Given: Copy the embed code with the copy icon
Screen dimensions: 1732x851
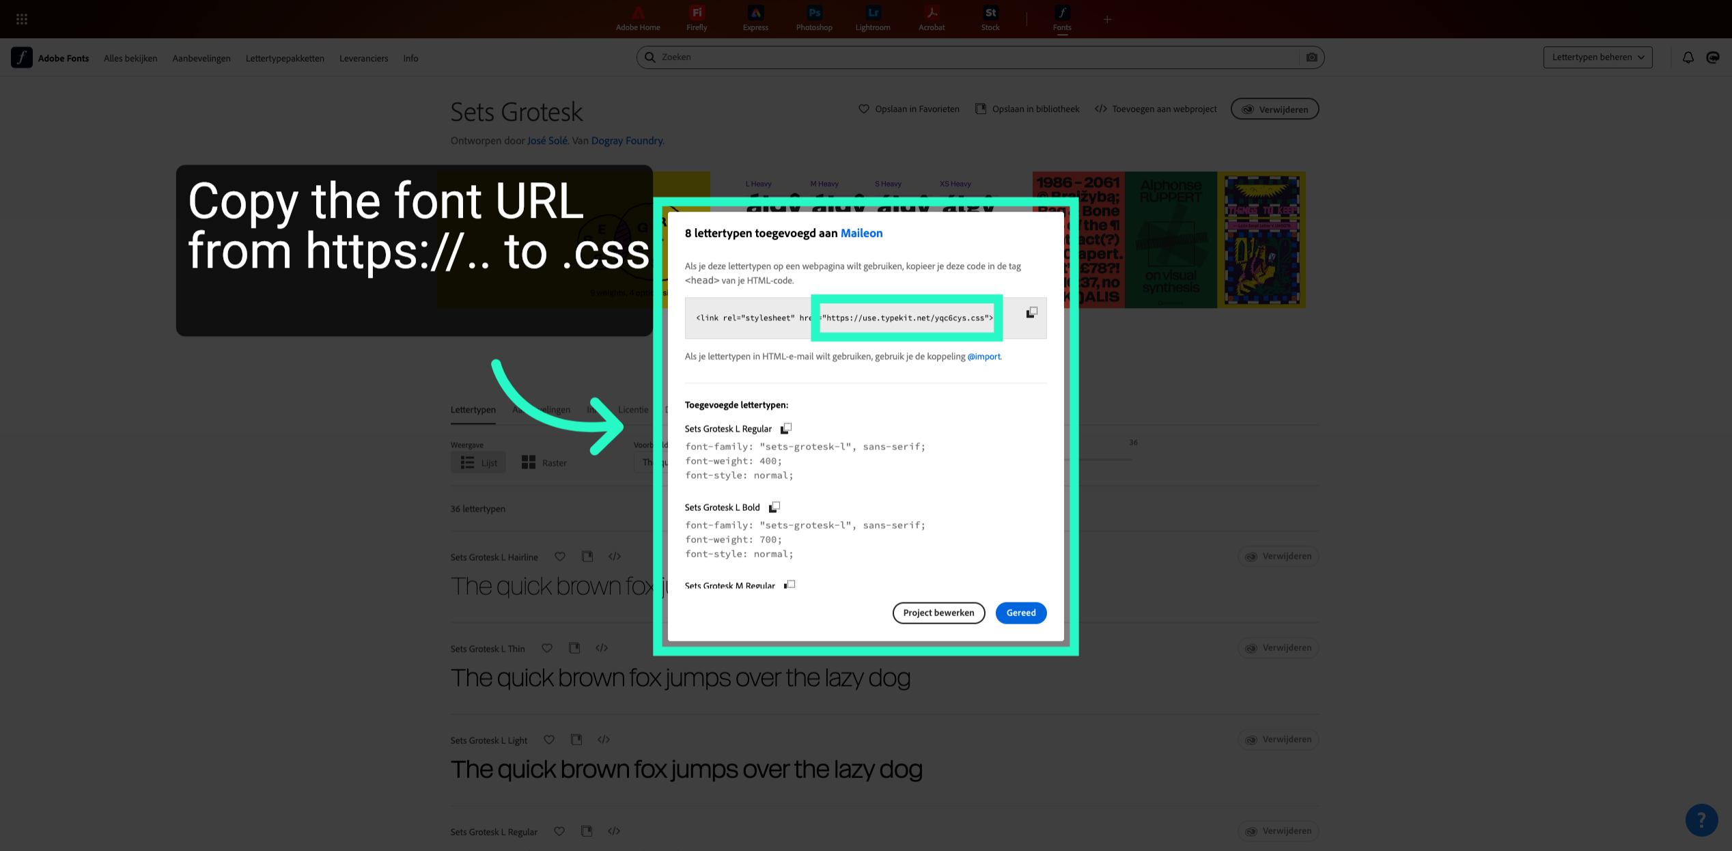Looking at the screenshot, I should (x=1031, y=313).
